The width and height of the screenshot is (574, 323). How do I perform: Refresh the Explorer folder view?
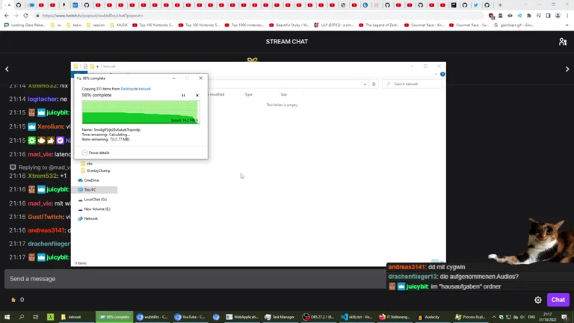pyautogui.click(x=374, y=84)
